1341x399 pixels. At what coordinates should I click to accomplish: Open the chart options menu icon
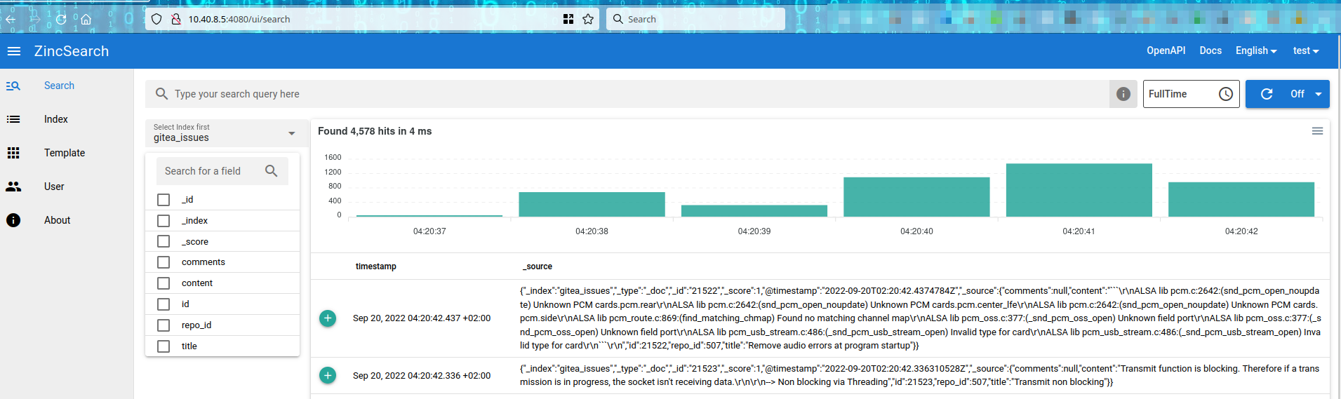(x=1317, y=131)
